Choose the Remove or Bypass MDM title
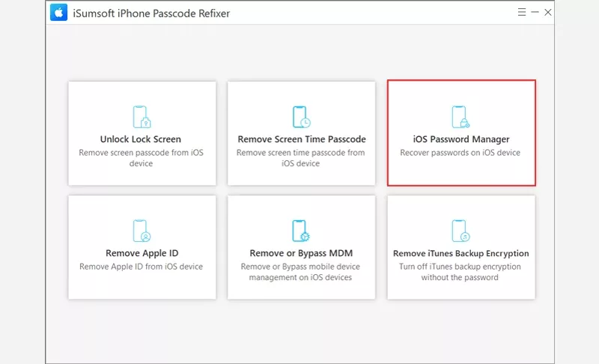This screenshot has width=599, height=364. (301, 253)
